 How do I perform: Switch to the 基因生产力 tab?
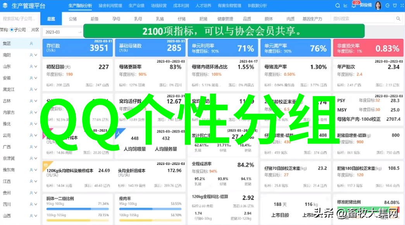(312, 19)
